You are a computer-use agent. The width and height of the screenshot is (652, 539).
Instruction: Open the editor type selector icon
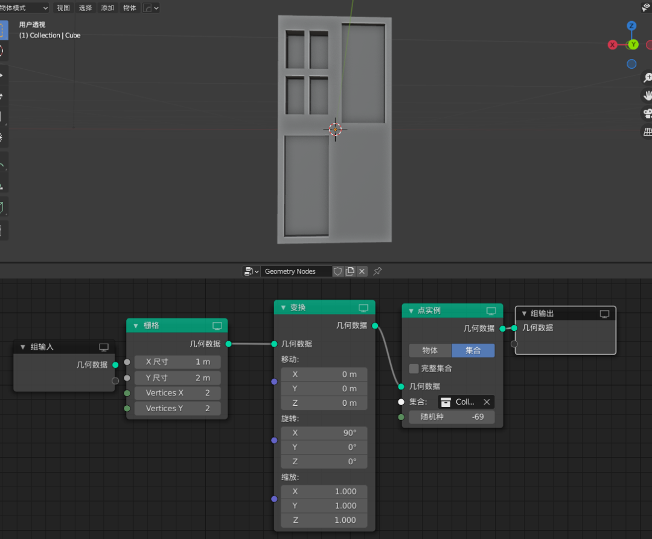click(249, 271)
